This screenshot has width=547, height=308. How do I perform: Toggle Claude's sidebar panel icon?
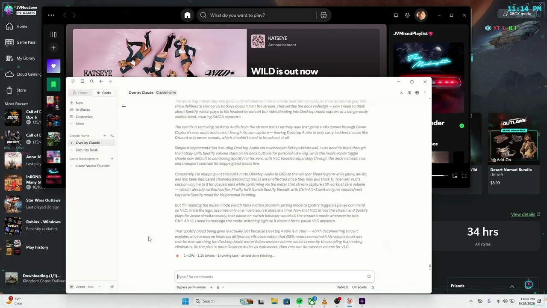pos(82,81)
